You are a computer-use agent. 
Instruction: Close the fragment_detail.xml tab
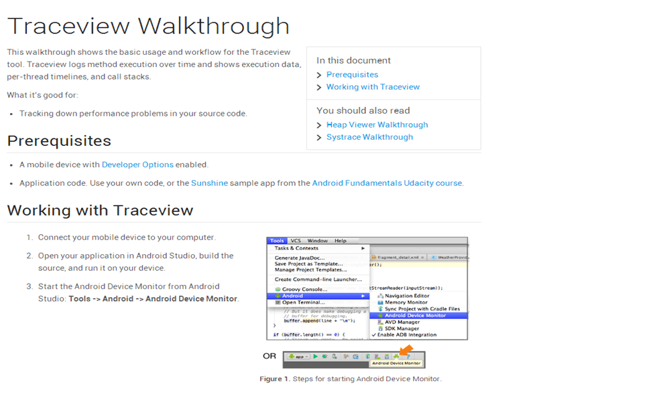pyautogui.click(x=422, y=258)
